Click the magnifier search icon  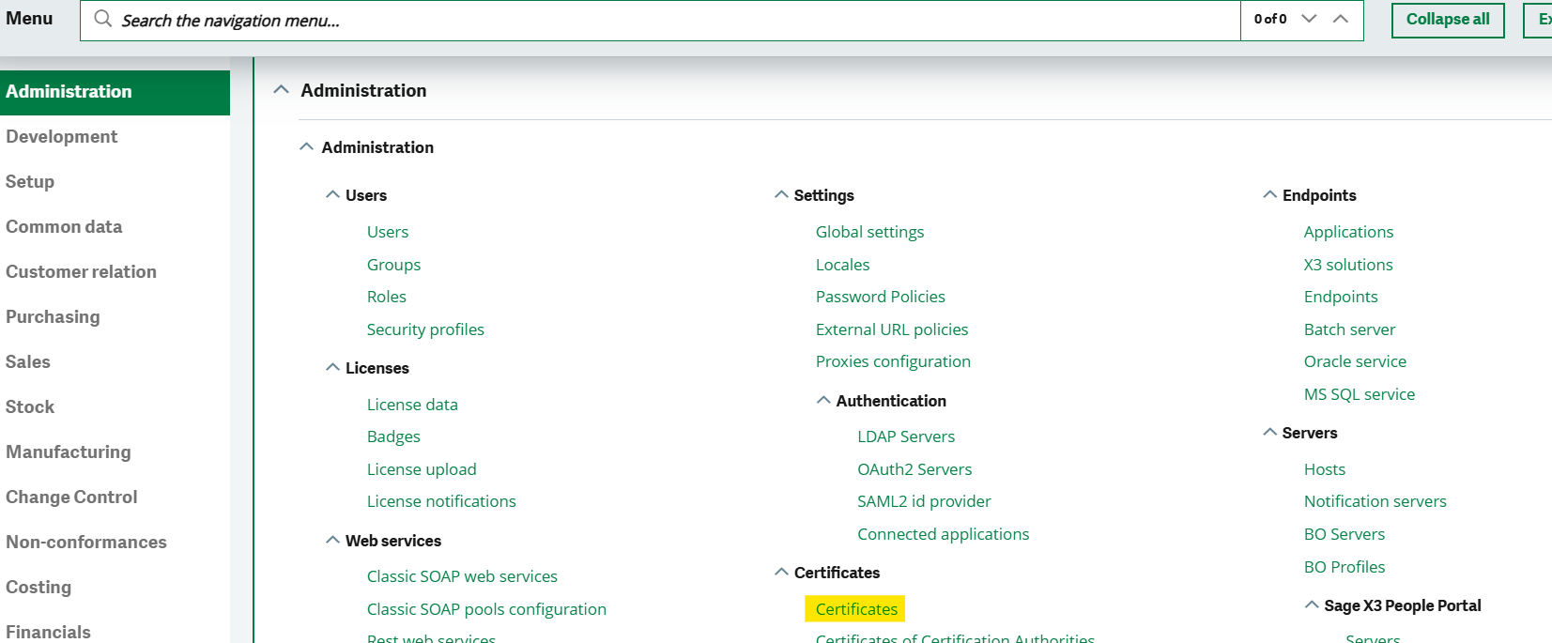103,20
